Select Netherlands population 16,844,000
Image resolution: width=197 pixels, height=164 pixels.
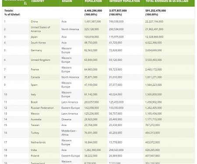(91, 143)
